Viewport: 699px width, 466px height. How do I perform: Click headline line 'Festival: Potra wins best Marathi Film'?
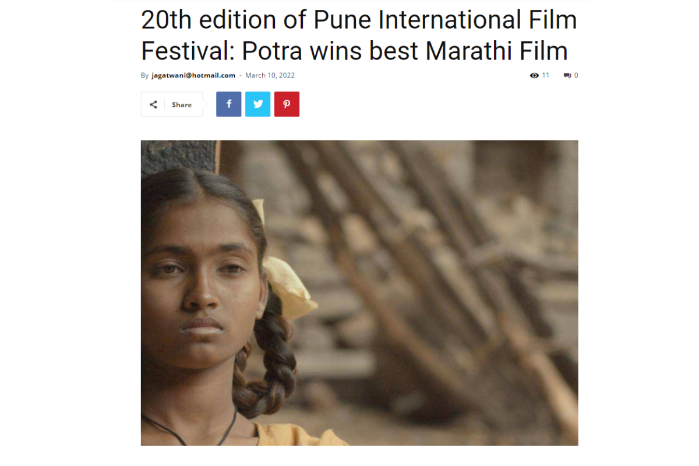coord(354,51)
